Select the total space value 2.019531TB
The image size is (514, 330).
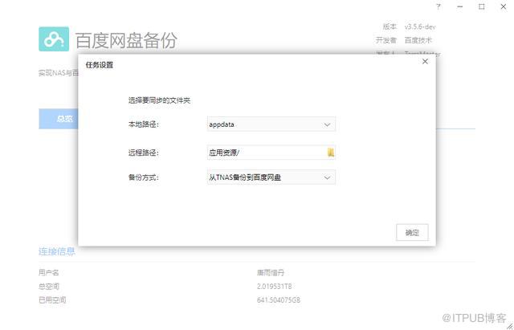(275, 287)
